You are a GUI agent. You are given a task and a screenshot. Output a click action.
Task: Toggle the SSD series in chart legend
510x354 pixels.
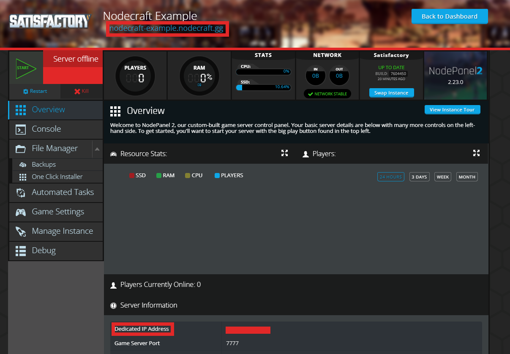coord(137,176)
